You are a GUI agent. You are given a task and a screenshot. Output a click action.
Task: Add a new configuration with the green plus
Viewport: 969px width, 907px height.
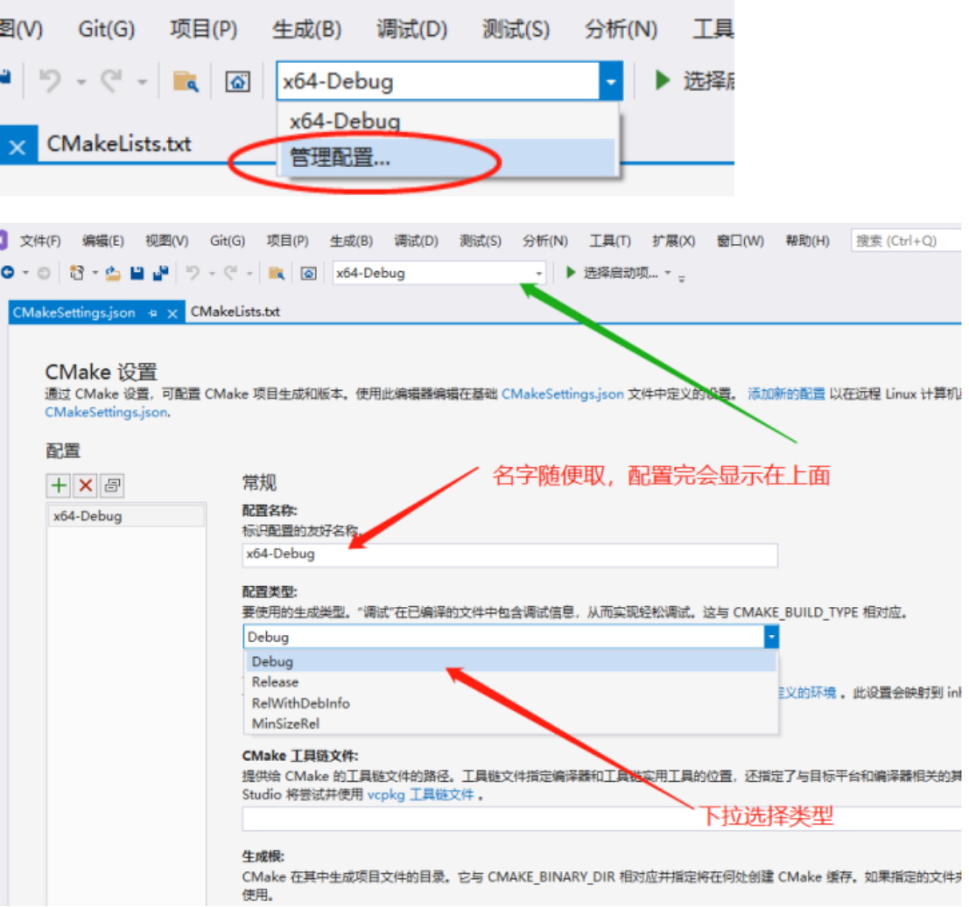pos(59,485)
